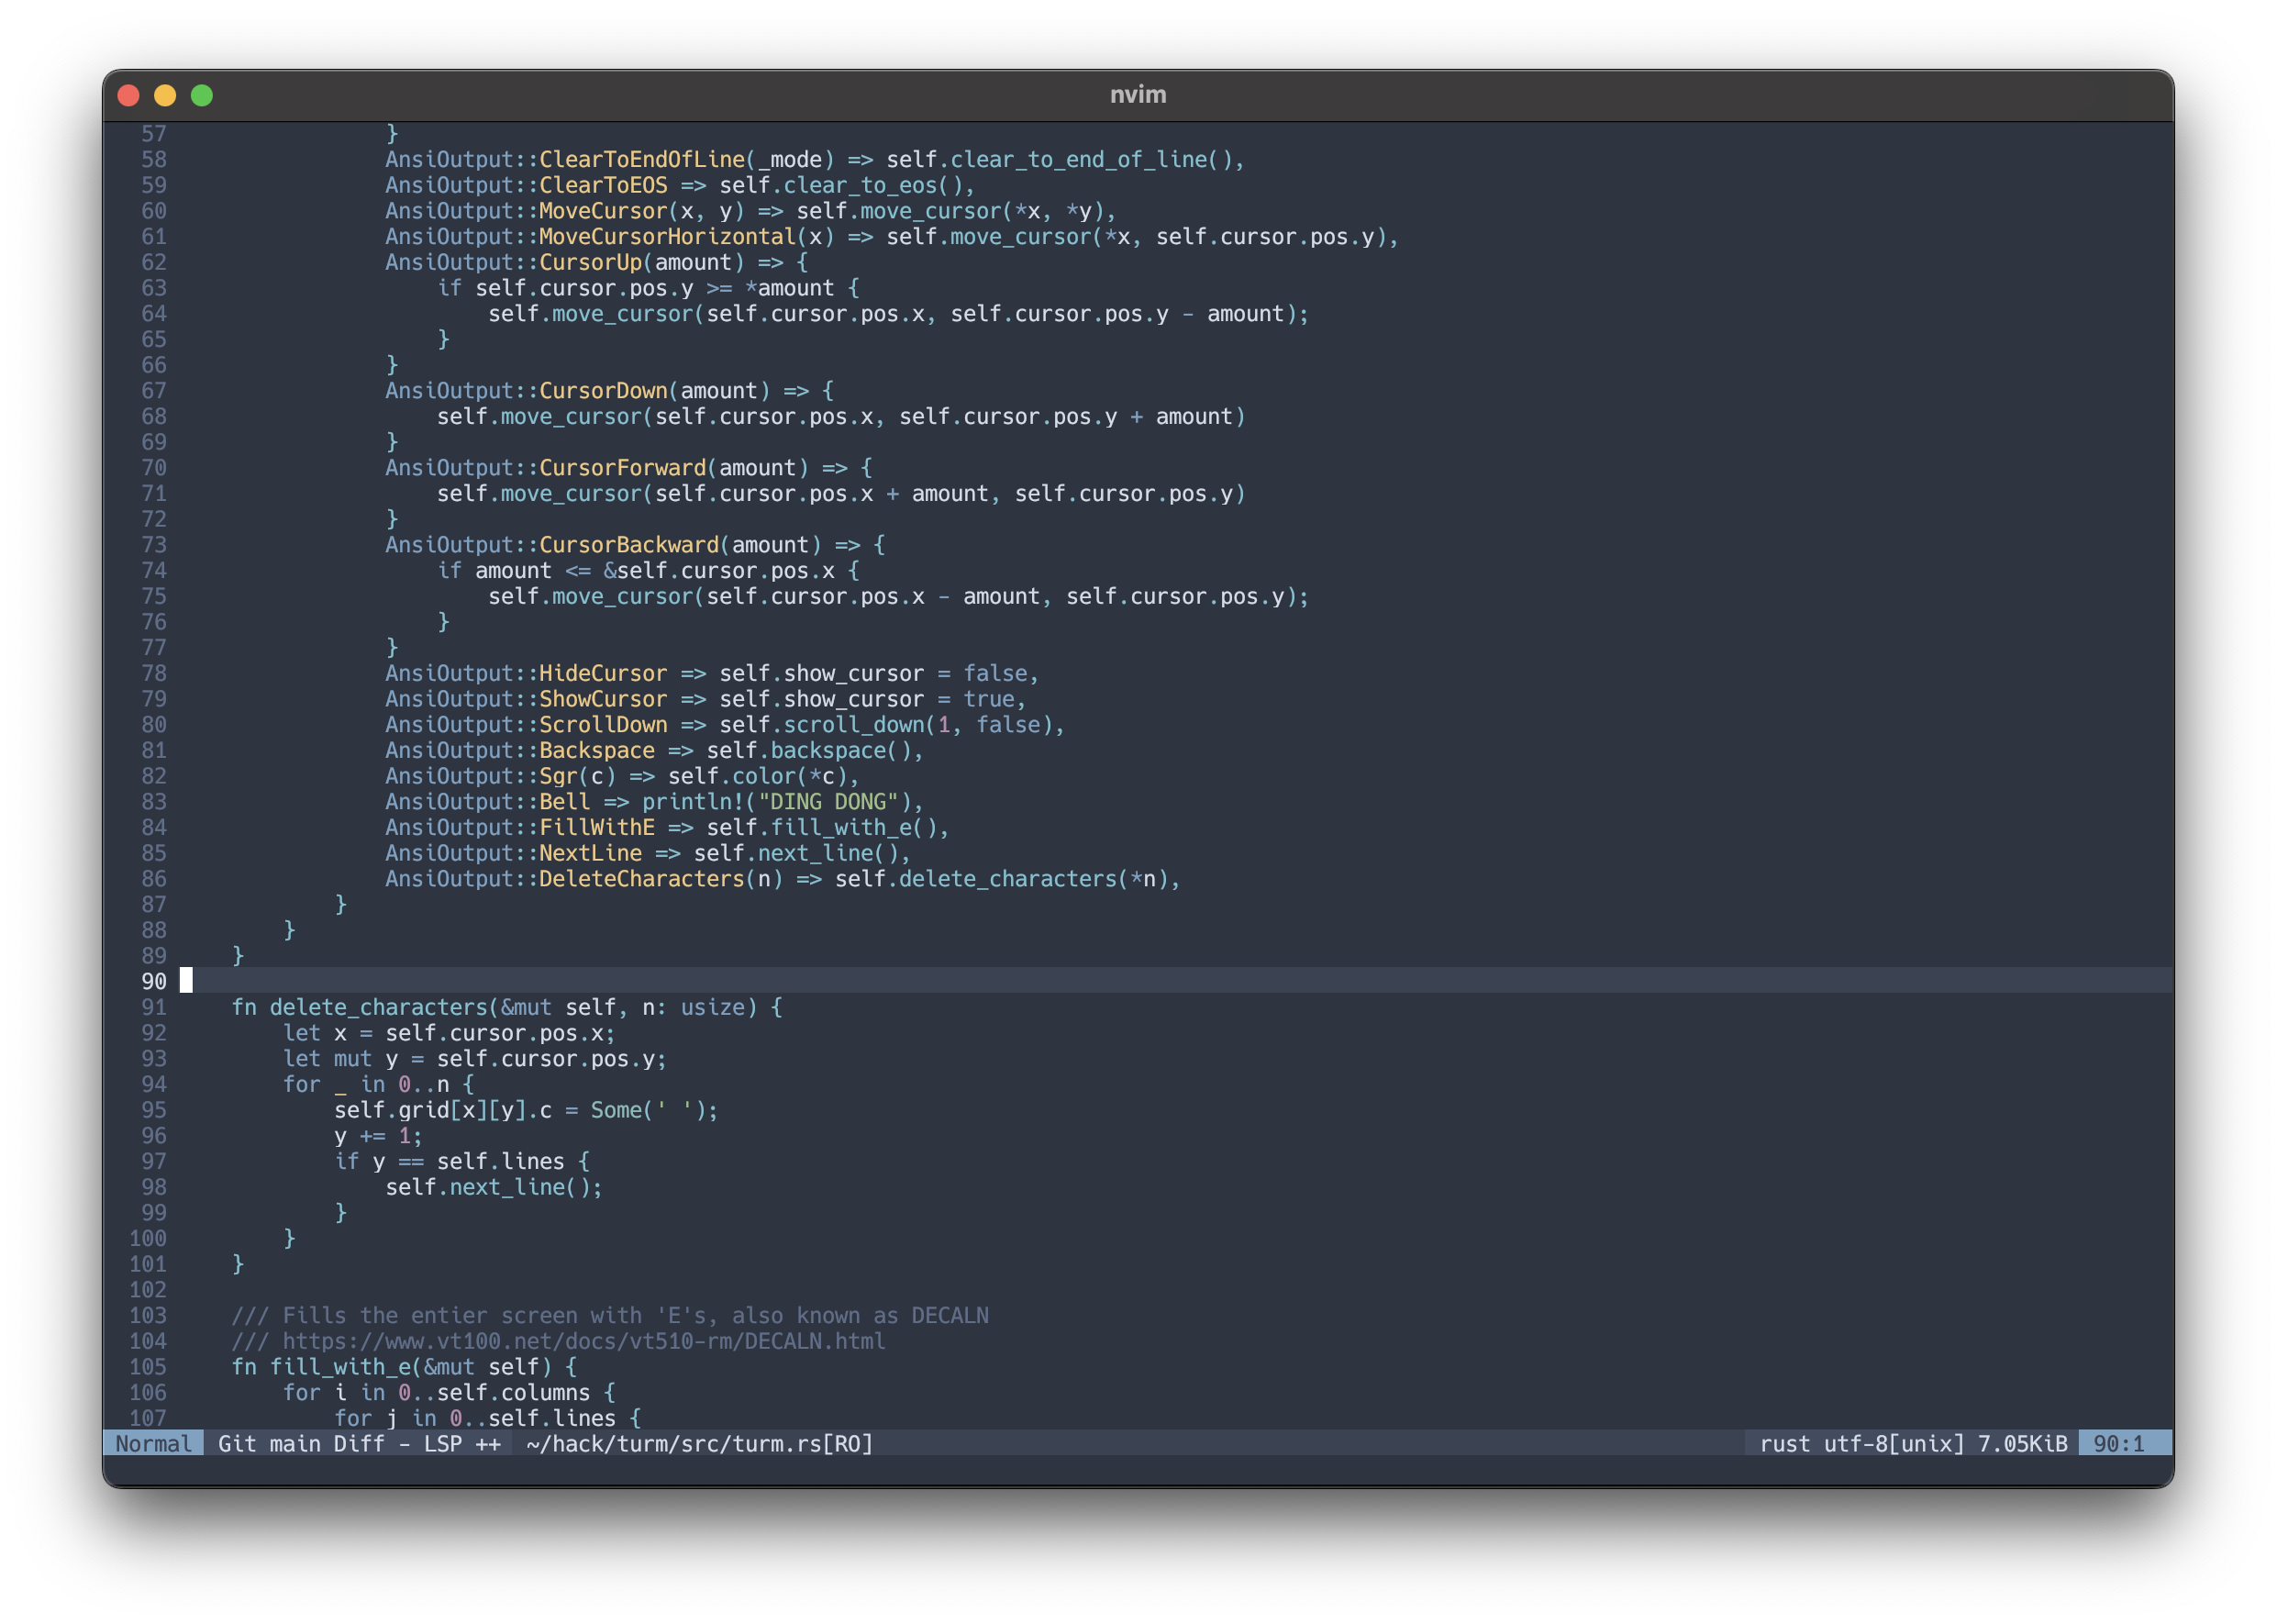Screen dimensions: 2277x1624
Task: Click 'Git main Diff - LSP ++' status segment
Action: pos(359,1443)
